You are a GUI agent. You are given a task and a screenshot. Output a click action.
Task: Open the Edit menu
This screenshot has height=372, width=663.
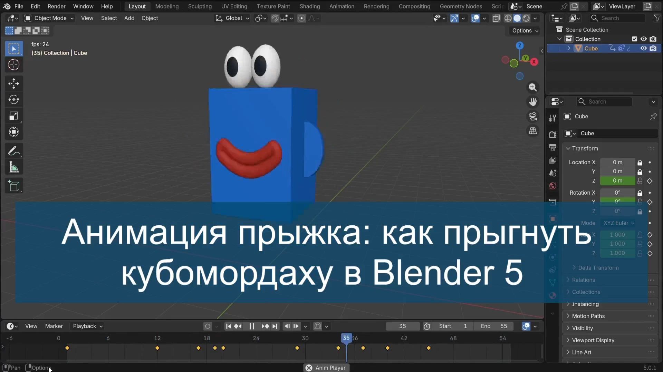coord(35,6)
